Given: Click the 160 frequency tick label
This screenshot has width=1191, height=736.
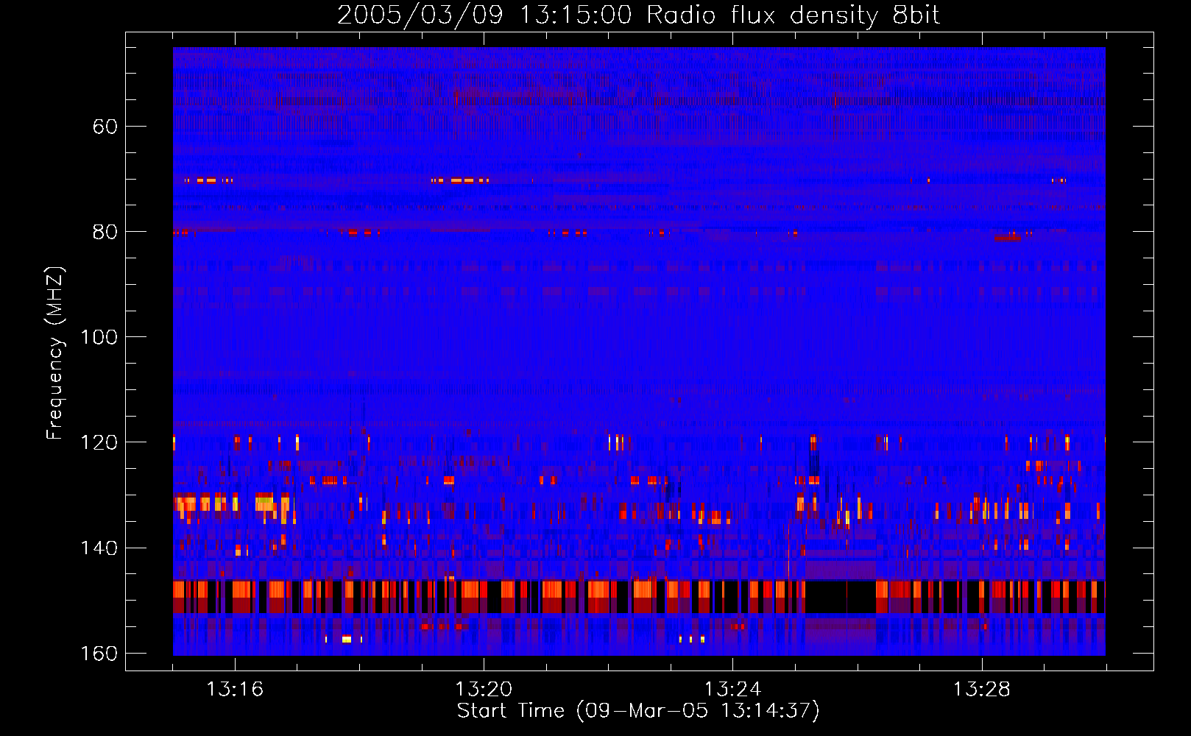Looking at the screenshot, I should [x=99, y=654].
